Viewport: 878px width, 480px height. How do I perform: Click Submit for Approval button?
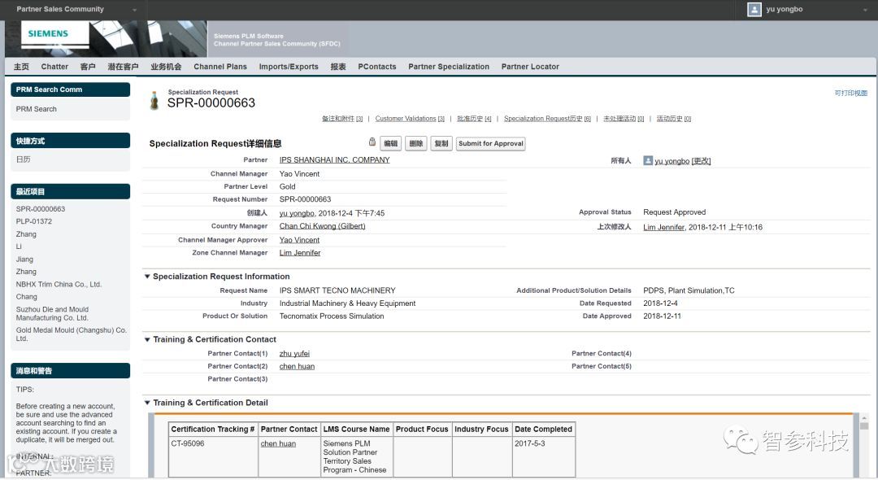pos(490,143)
